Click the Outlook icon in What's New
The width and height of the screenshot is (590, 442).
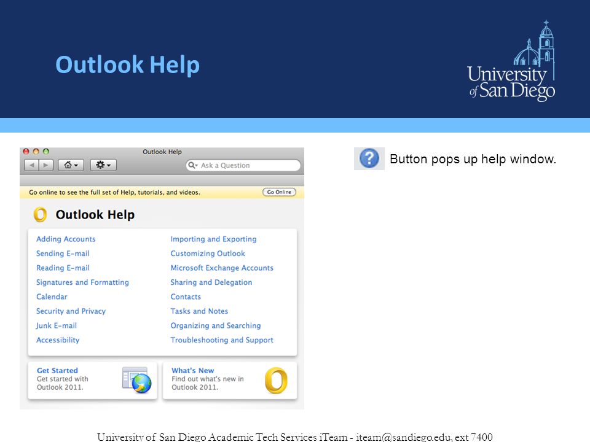[x=276, y=381]
